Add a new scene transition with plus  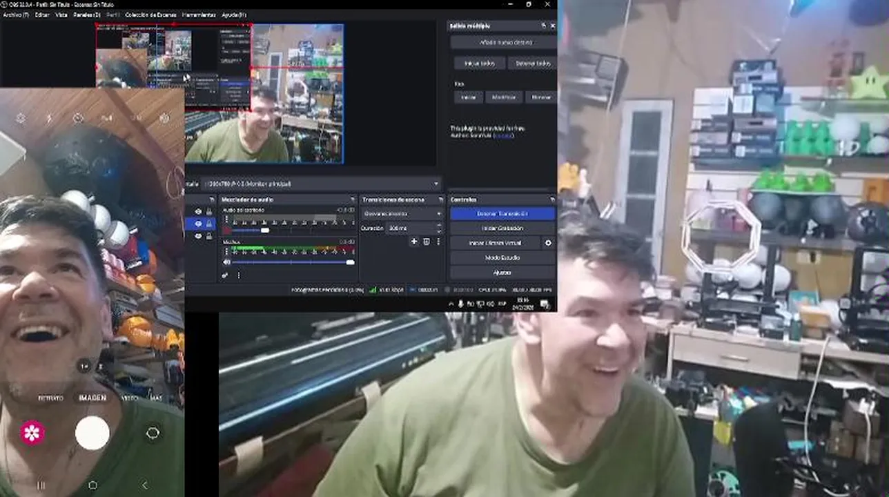pos(414,242)
